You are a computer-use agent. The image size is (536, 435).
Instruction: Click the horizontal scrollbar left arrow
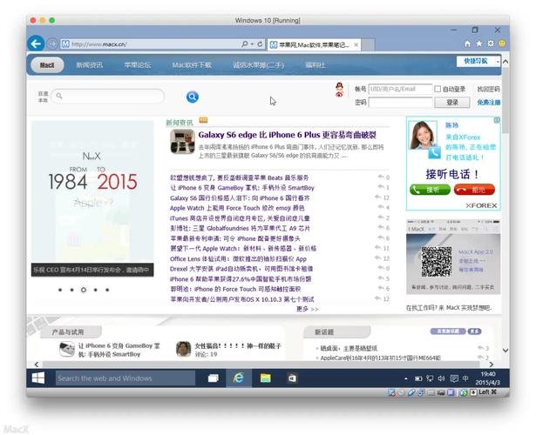[37, 364]
